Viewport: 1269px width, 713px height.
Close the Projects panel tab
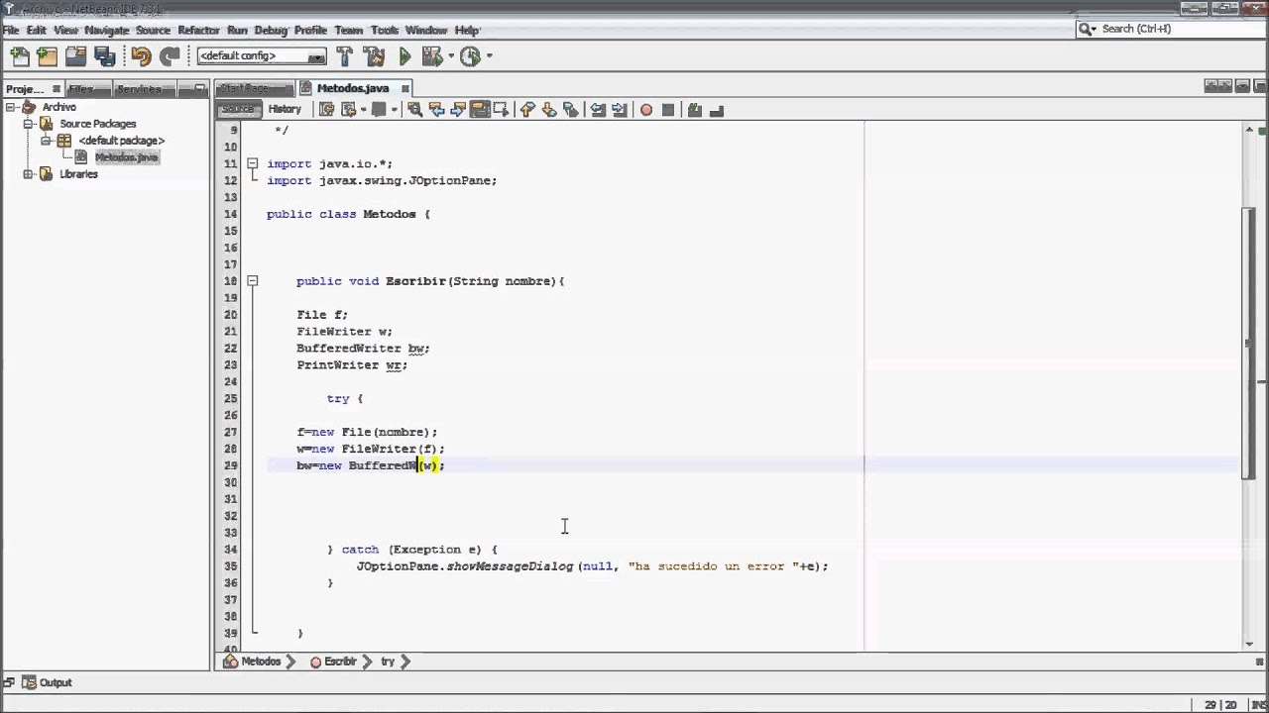pyautogui.click(x=57, y=89)
